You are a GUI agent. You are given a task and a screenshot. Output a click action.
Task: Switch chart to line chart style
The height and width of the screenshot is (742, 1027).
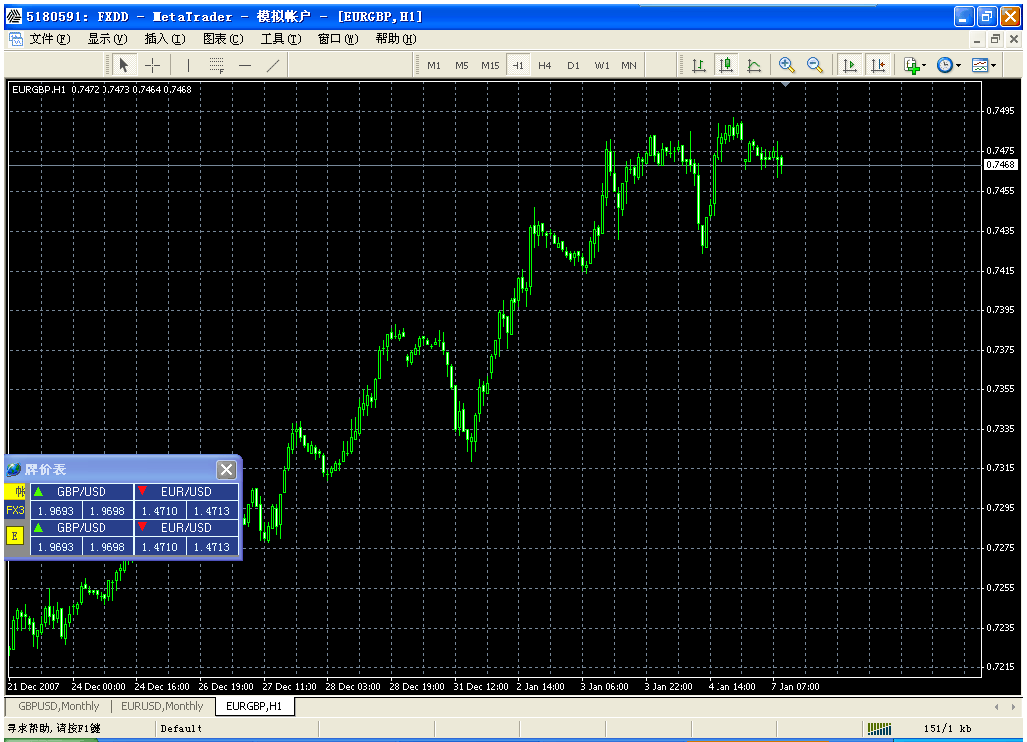tap(752, 64)
